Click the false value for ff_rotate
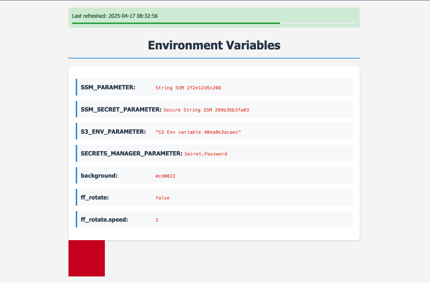 [162, 198]
